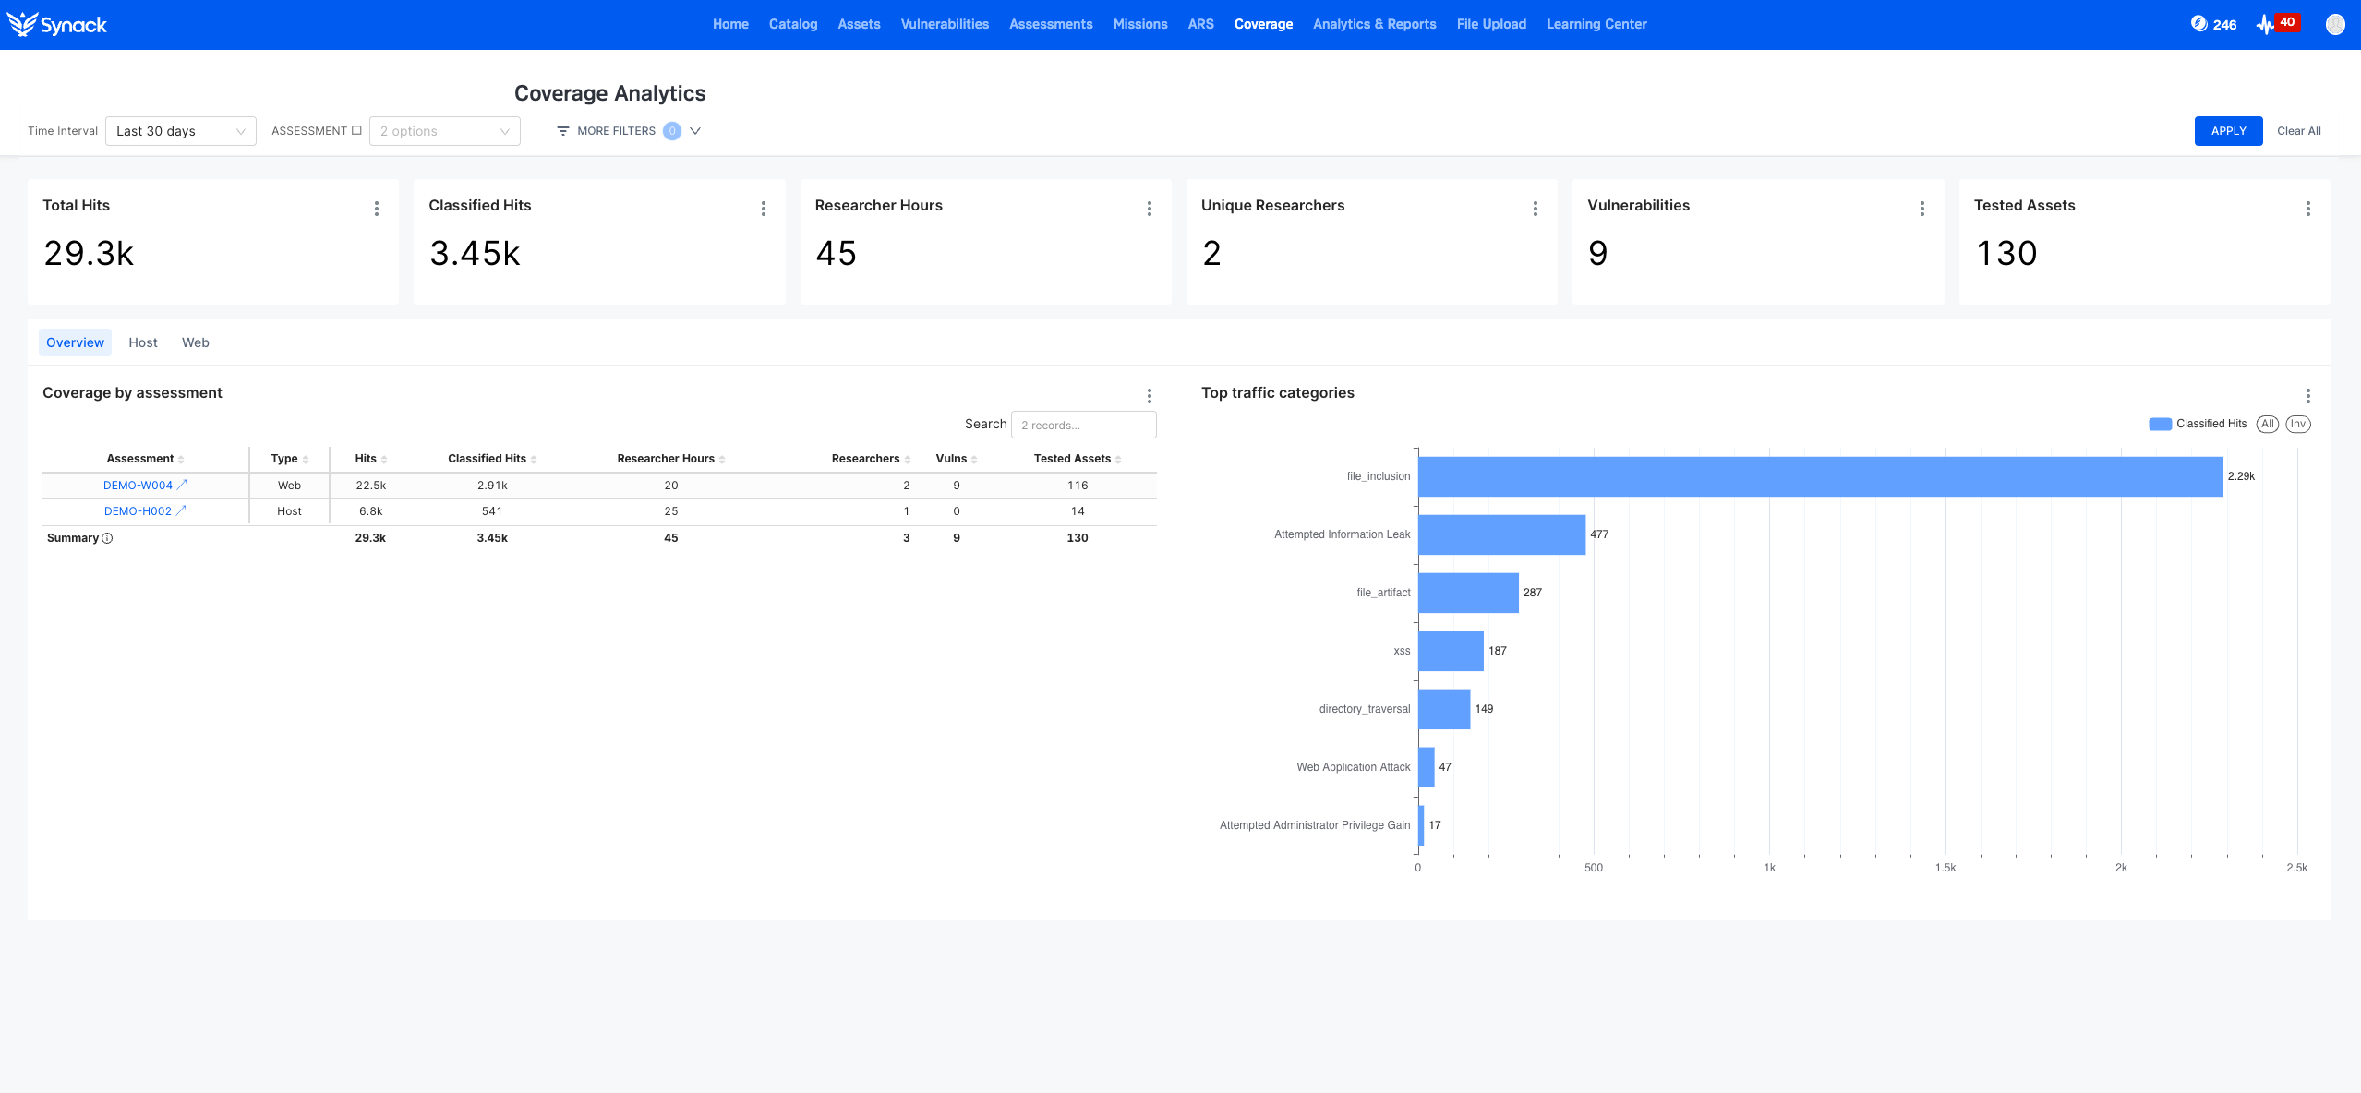Open Researcher Hours card kebab menu
This screenshot has width=2361, height=1093.
1150,209
